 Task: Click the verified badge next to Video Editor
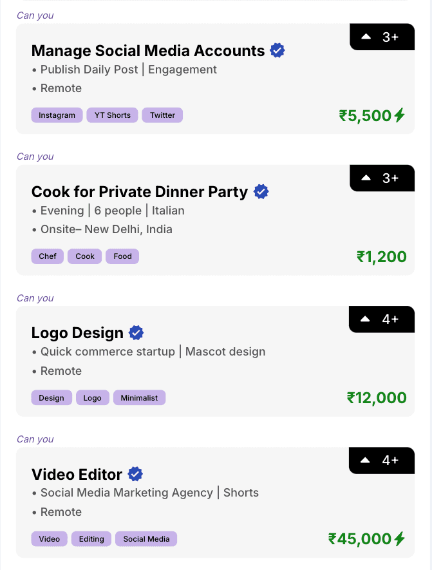point(135,474)
